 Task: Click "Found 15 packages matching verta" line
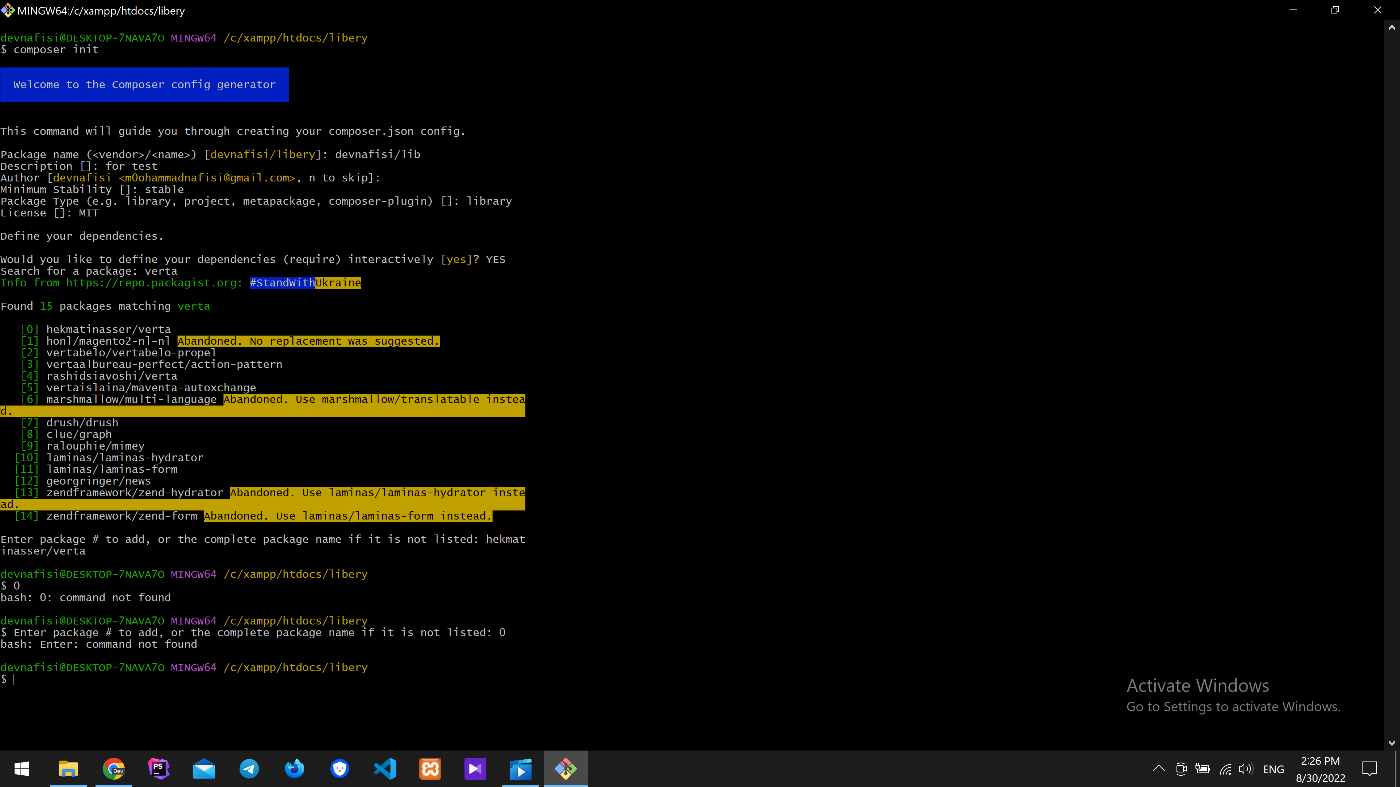pyautogui.click(x=105, y=306)
